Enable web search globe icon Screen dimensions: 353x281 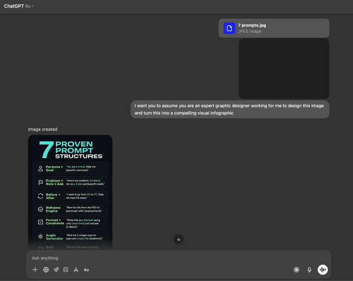pos(46,270)
